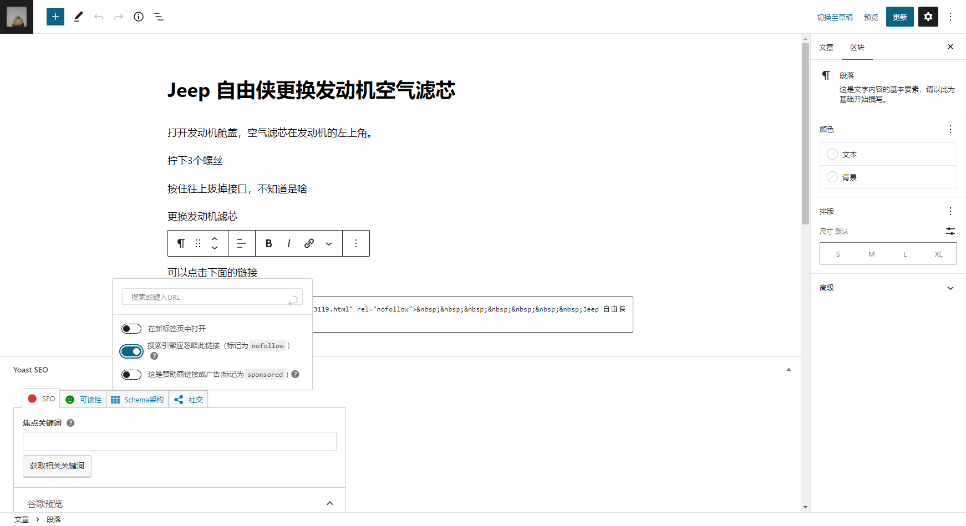Click the undo arrow icon

(x=99, y=17)
